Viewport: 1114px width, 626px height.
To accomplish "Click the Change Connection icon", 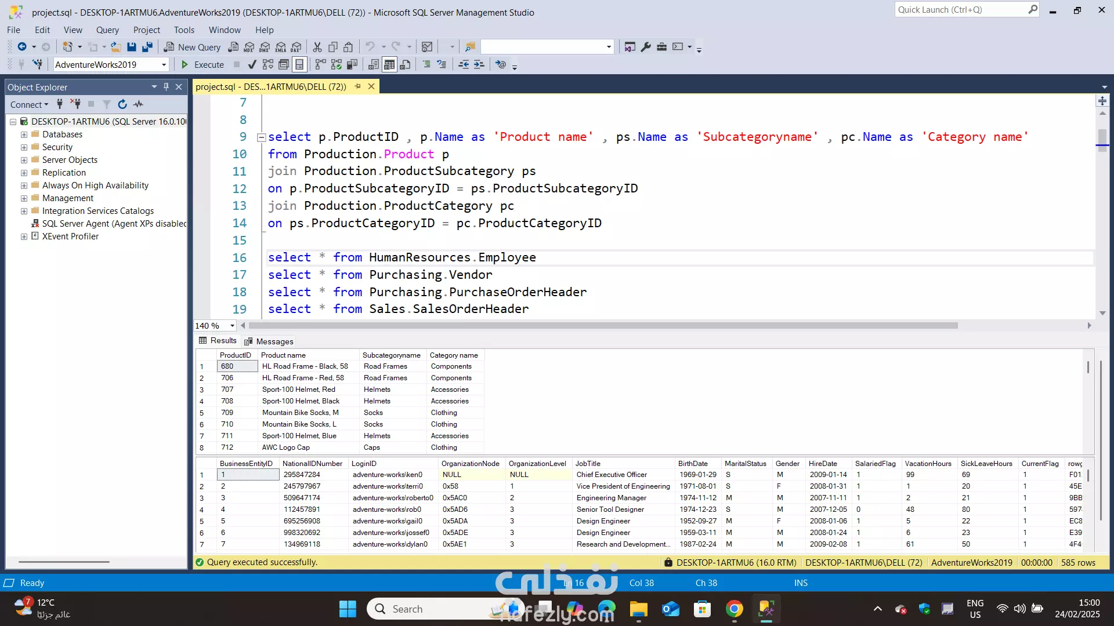I will point(37,64).
